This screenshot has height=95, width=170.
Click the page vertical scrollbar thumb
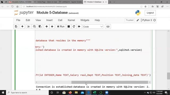[168, 76]
